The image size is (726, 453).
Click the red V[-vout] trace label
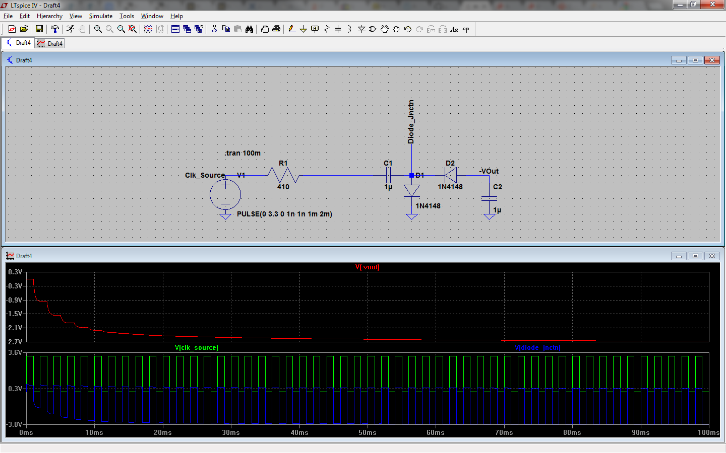click(x=367, y=267)
